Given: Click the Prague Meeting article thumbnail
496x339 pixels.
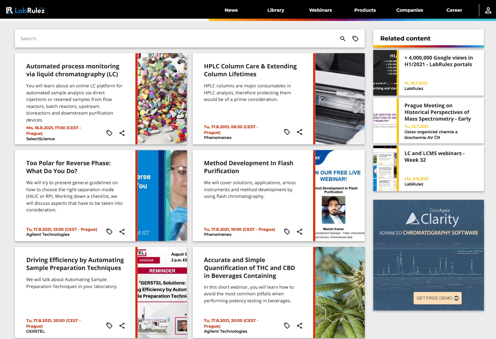Looking at the screenshot, I should coord(385,121).
